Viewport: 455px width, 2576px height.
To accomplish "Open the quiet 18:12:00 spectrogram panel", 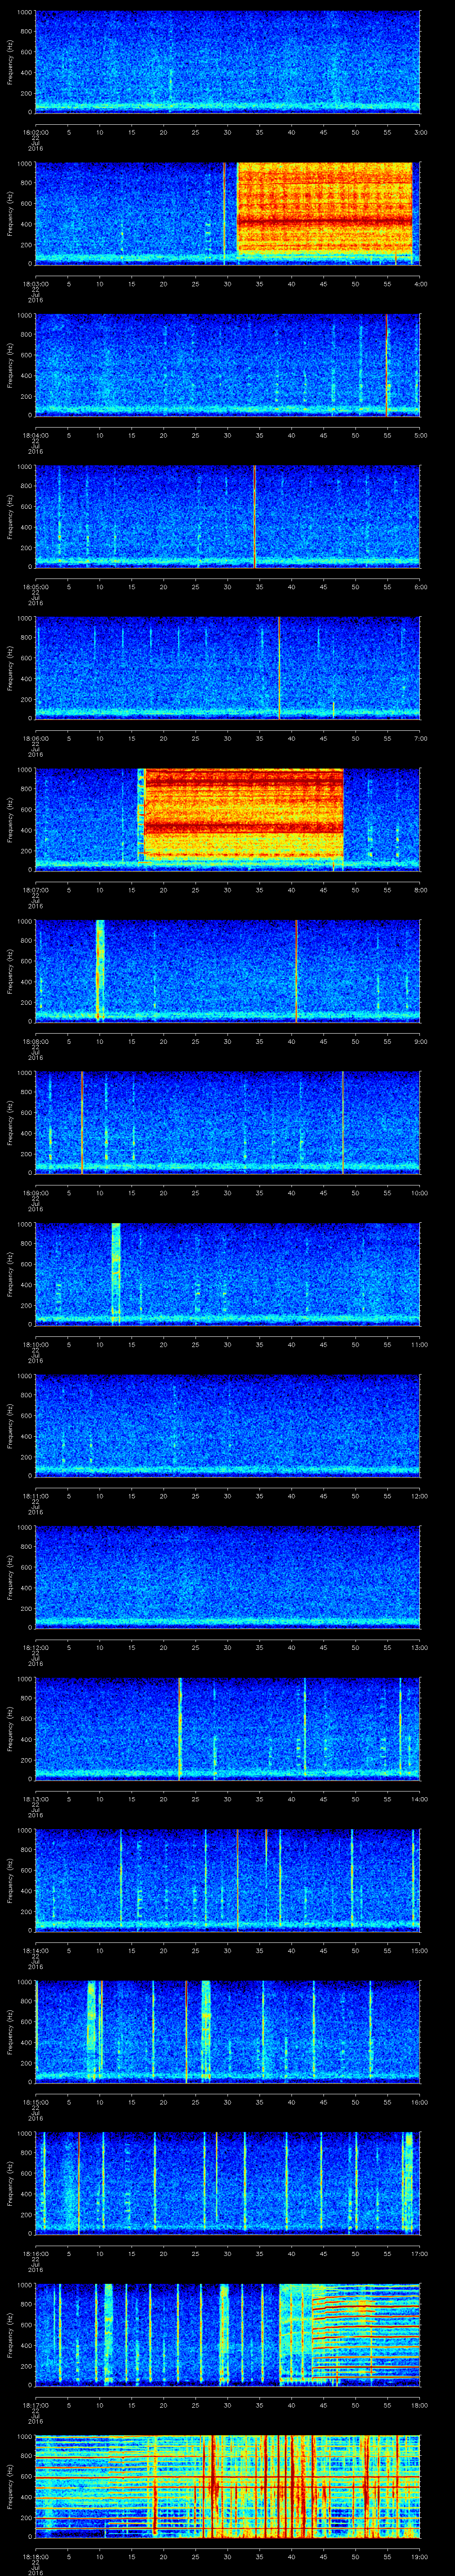I will click(x=227, y=1576).
